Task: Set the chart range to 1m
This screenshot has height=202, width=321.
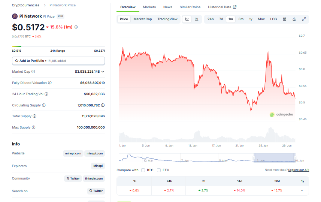Action: 231,19
